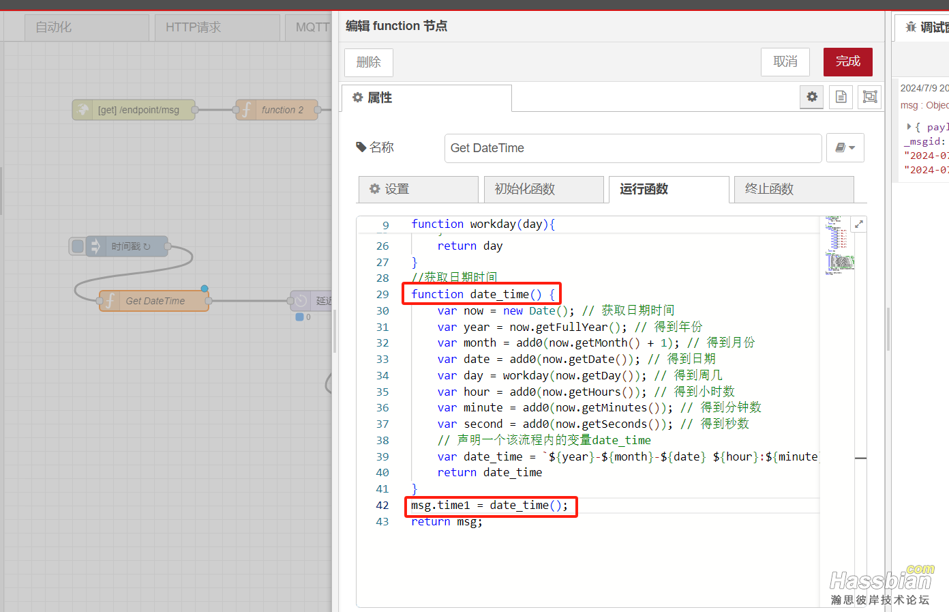Click line 42 msg.time1 = date_time();
This screenshot has width=949, height=612.
click(x=489, y=506)
